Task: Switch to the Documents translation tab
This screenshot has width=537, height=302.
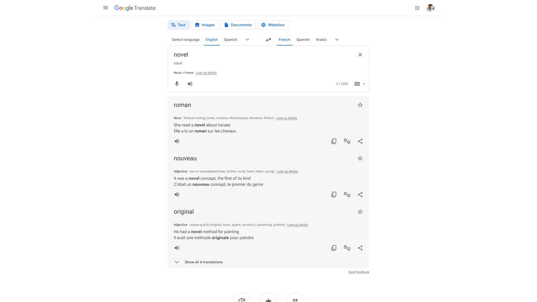Action: pos(238,25)
